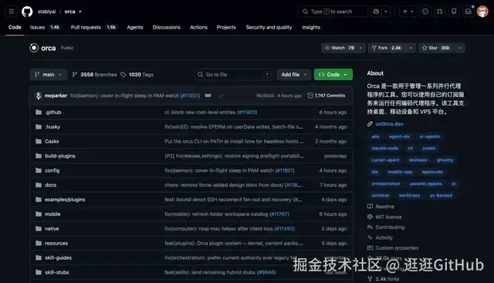Open the onOrca.dev website link

389,124
